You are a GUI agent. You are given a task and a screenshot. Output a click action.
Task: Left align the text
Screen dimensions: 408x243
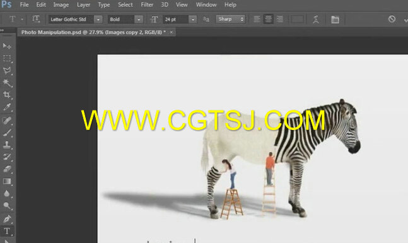257,19
